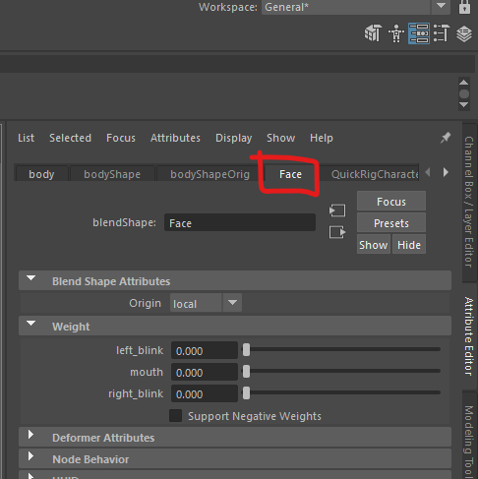The height and width of the screenshot is (479, 478).
Task: Toggle the Channel Box layers icon
Action: click(x=464, y=33)
